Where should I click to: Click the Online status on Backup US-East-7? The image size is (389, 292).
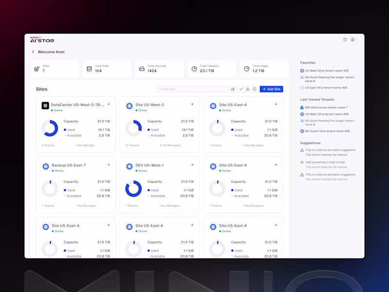[x=57, y=171]
